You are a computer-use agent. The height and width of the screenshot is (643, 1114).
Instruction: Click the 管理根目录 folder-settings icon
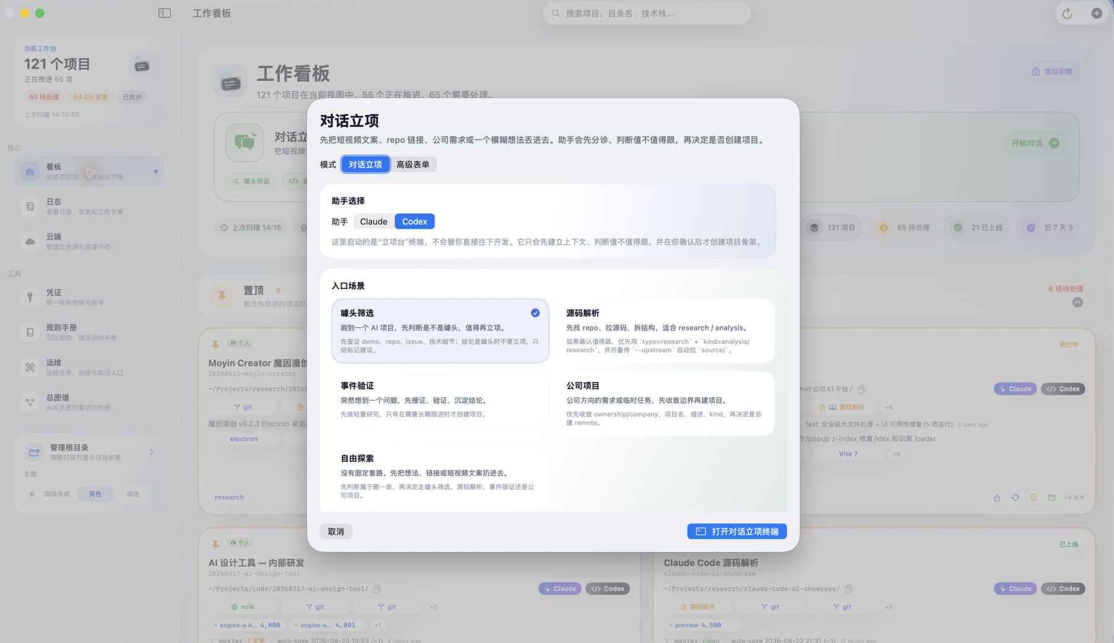click(x=34, y=452)
